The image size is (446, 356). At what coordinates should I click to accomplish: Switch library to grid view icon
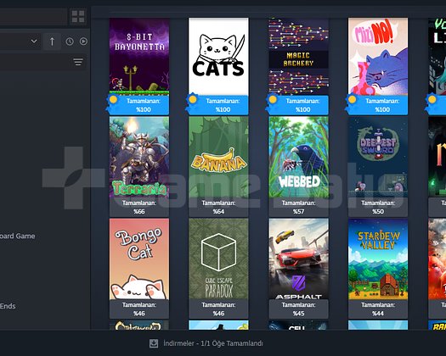pyautogui.click(x=78, y=16)
